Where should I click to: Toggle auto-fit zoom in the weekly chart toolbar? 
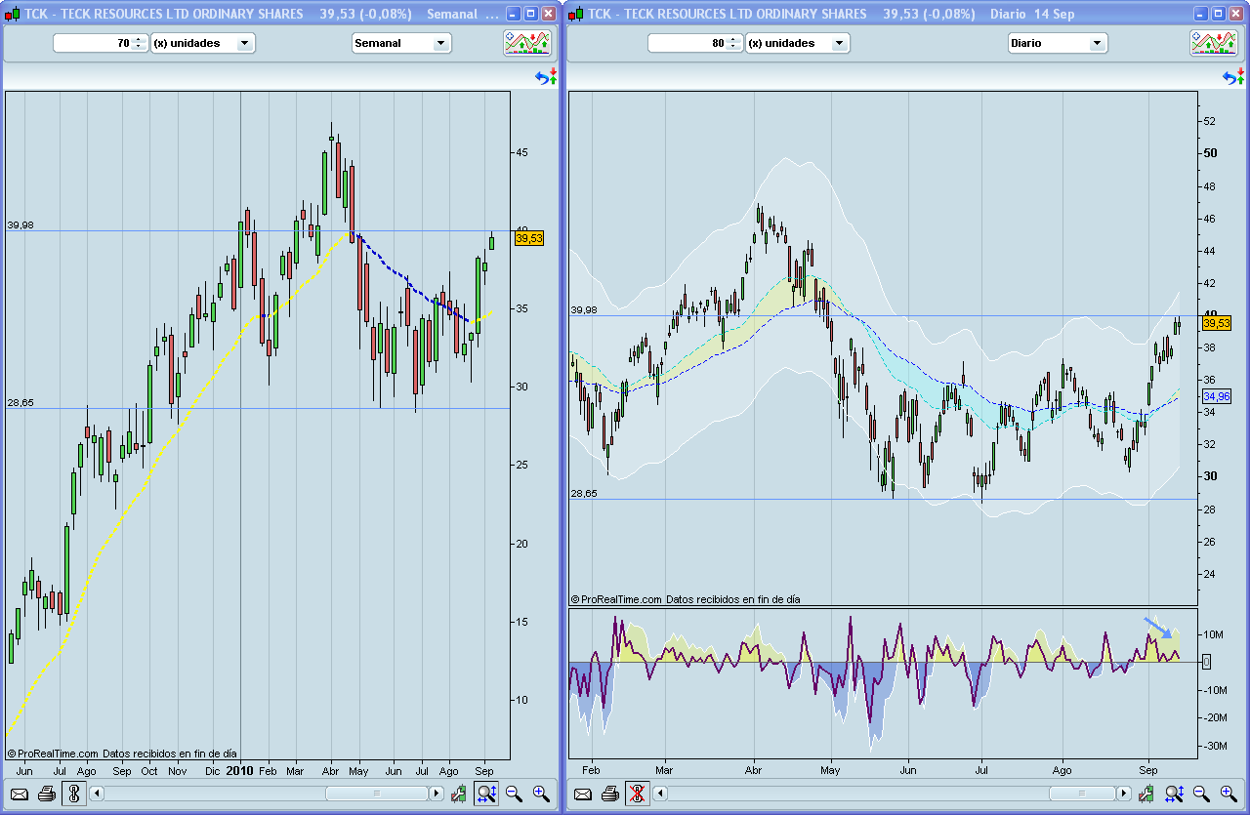[x=485, y=794]
